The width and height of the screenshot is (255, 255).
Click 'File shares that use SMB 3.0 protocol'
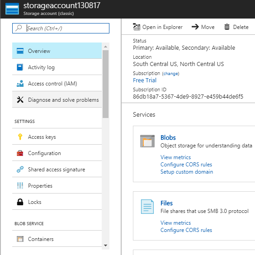click(x=204, y=211)
